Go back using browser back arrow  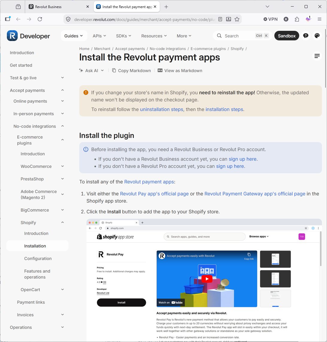click(18, 19)
